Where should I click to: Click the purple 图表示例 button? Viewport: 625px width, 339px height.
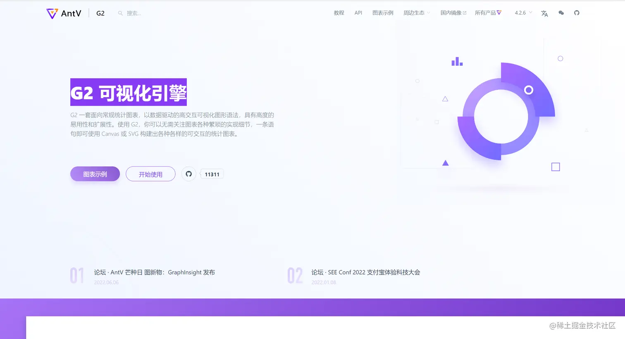(x=95, y=174)
